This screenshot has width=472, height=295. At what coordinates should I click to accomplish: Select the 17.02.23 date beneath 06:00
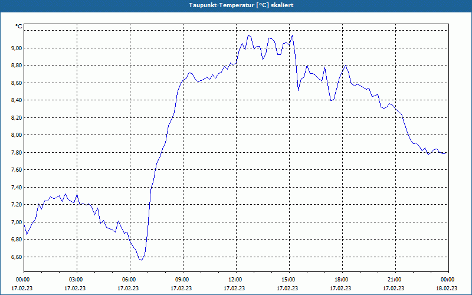coord(128,288)
